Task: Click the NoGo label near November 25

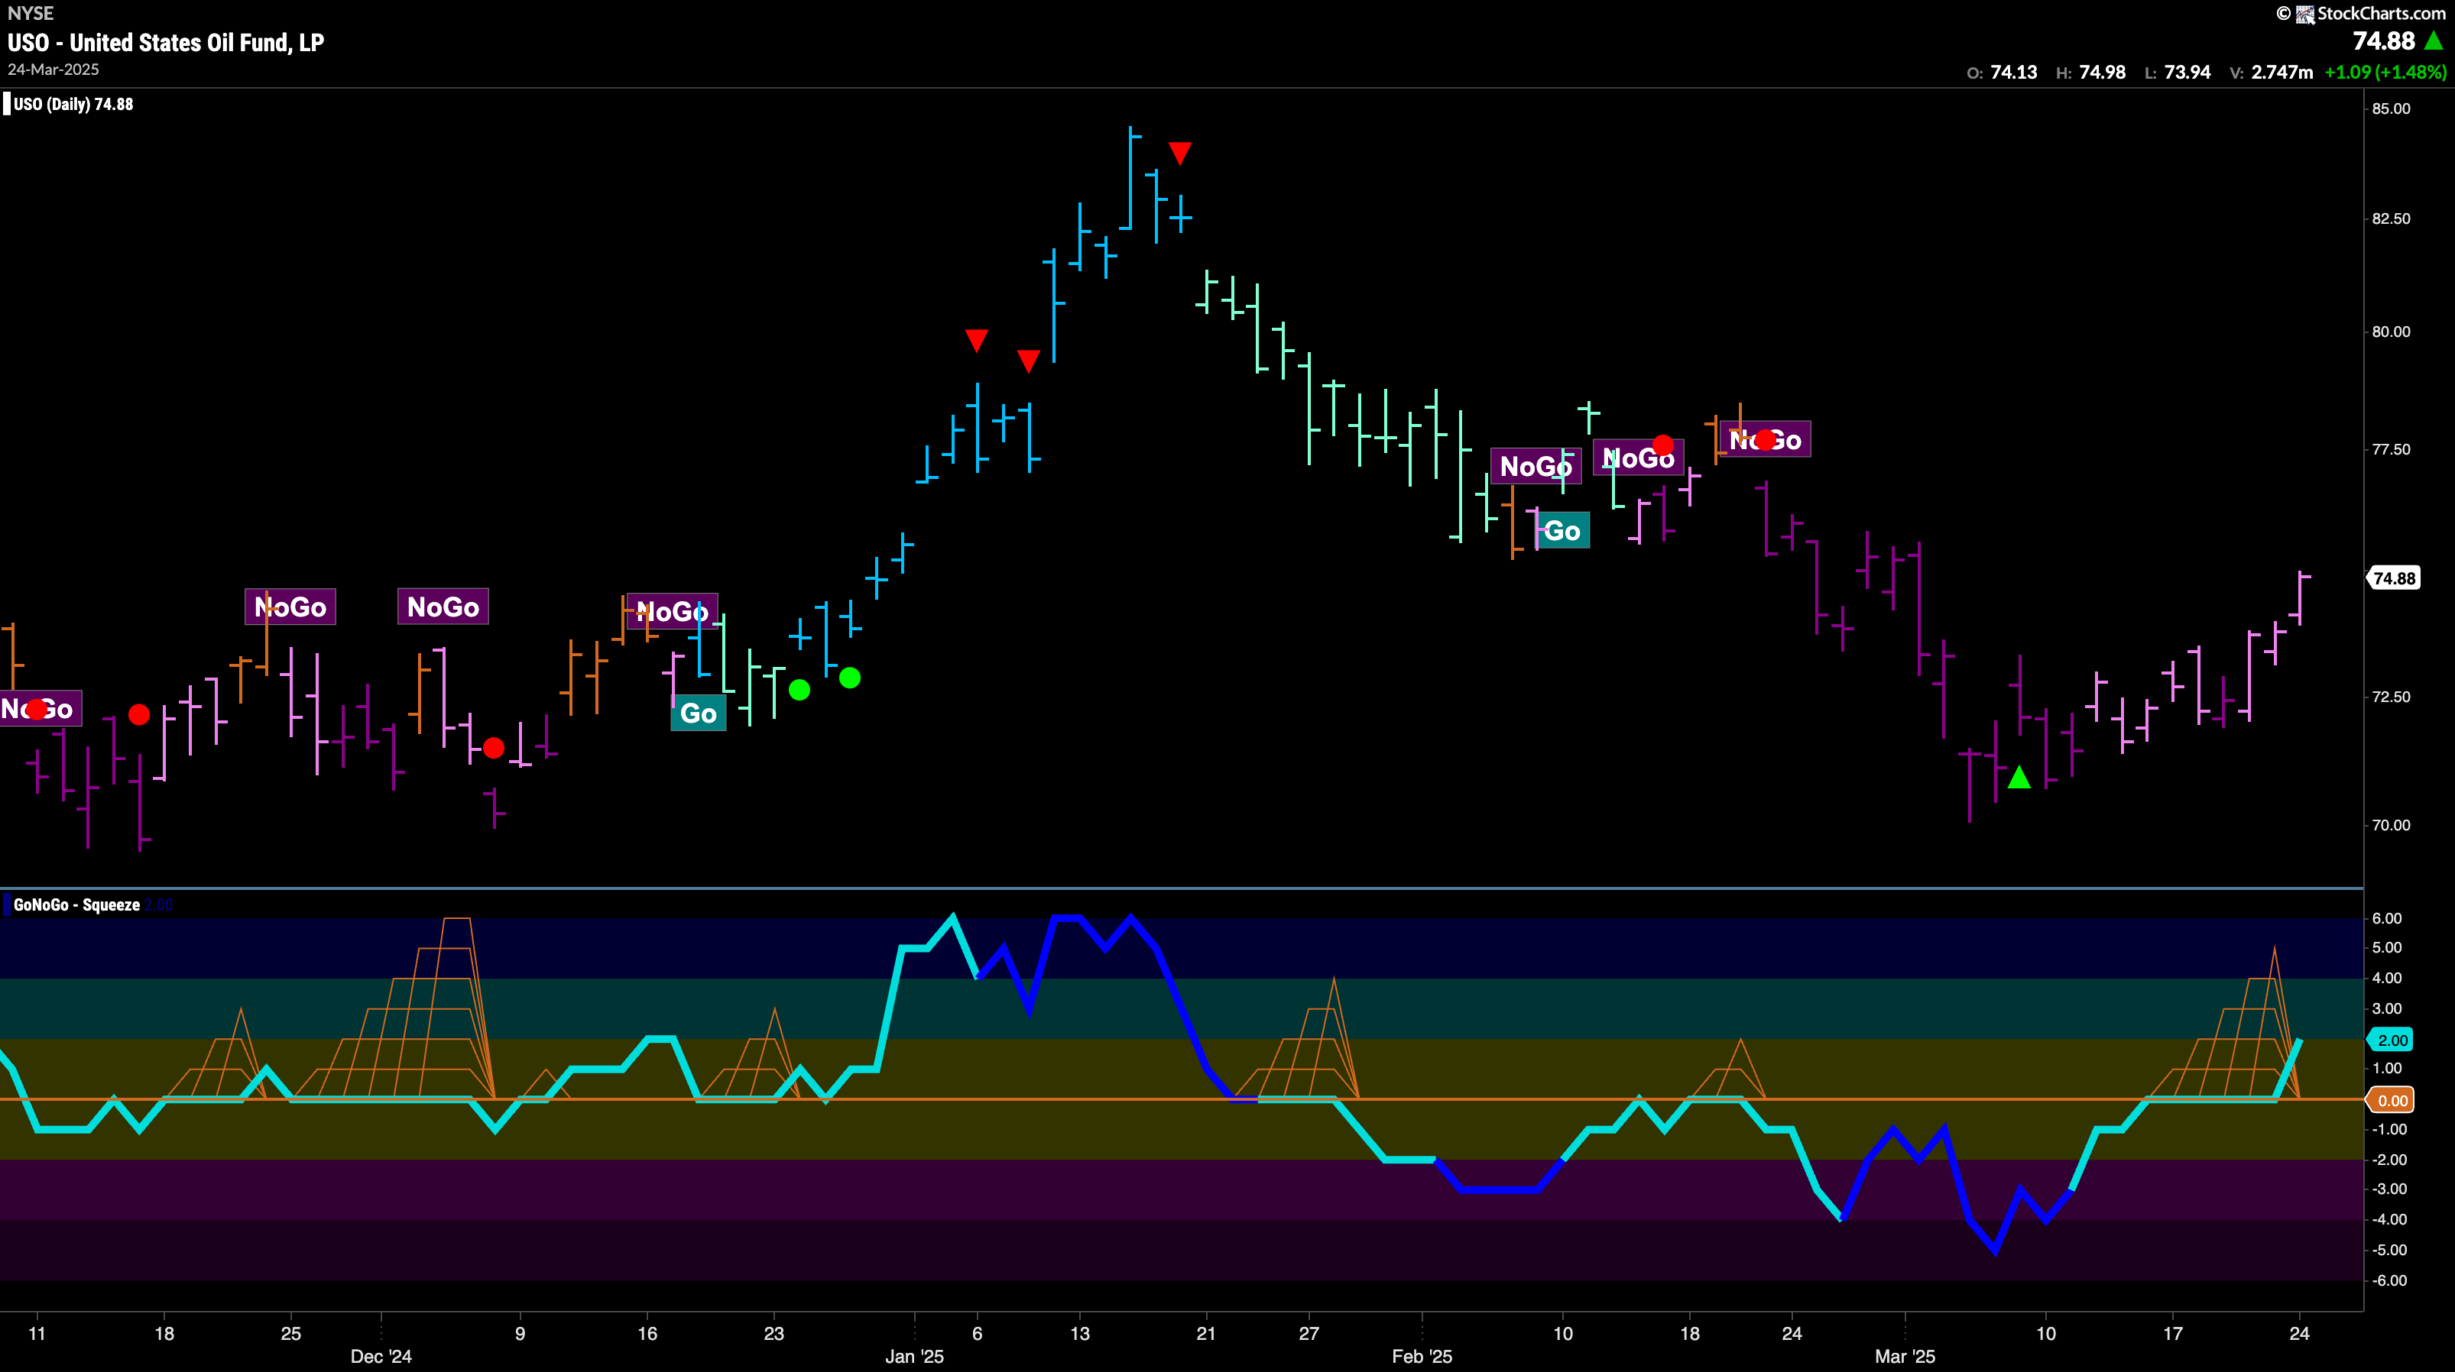Action: pyautogui.click(x=290, y=607)
